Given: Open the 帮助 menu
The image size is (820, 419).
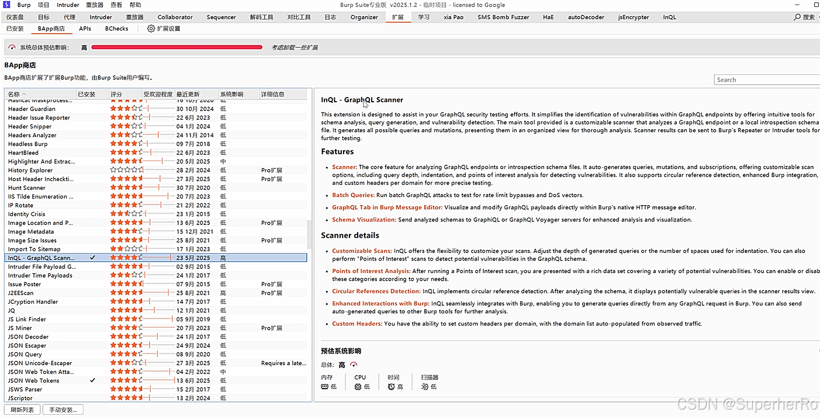Looking at the screenshot, I should (135, 5).
